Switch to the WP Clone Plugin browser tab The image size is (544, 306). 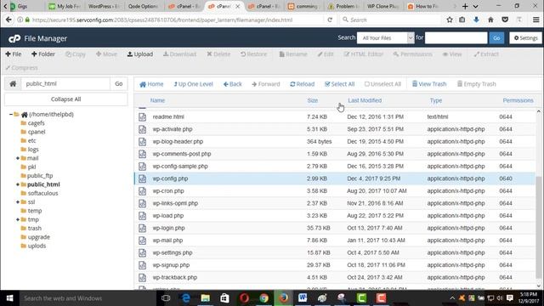[x=382, y=6]
